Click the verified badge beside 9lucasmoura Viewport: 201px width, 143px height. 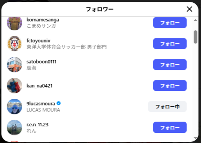click(59, 103)
